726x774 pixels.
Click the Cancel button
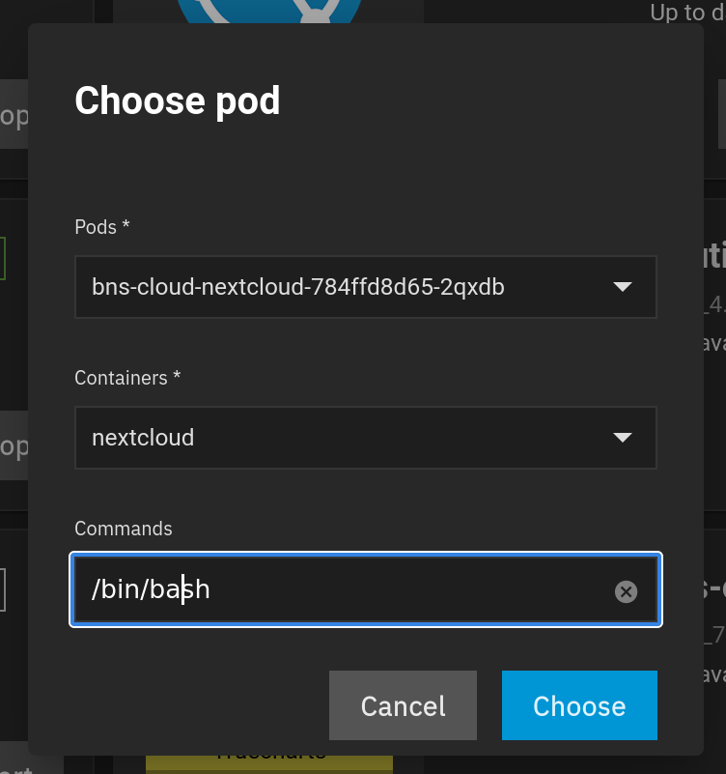pyautogui.click(x=403, y=705)
